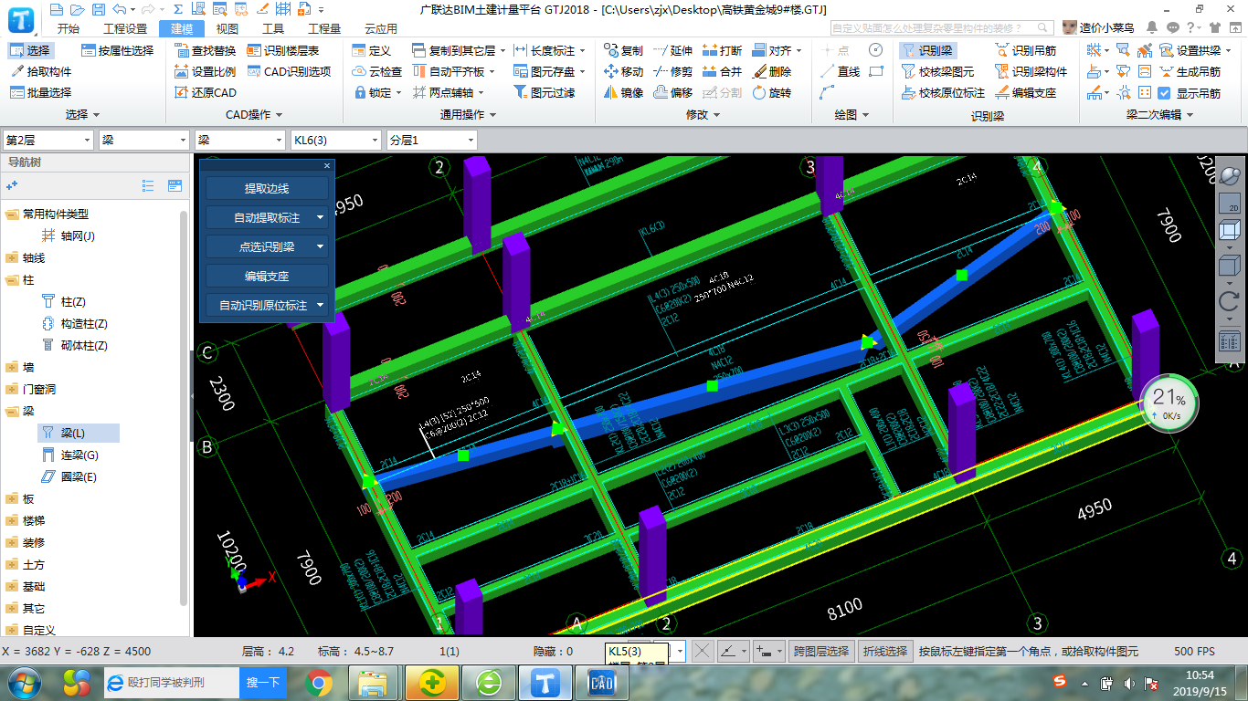
Task: Open the Windows Start menu
Action: pos(24,682)
